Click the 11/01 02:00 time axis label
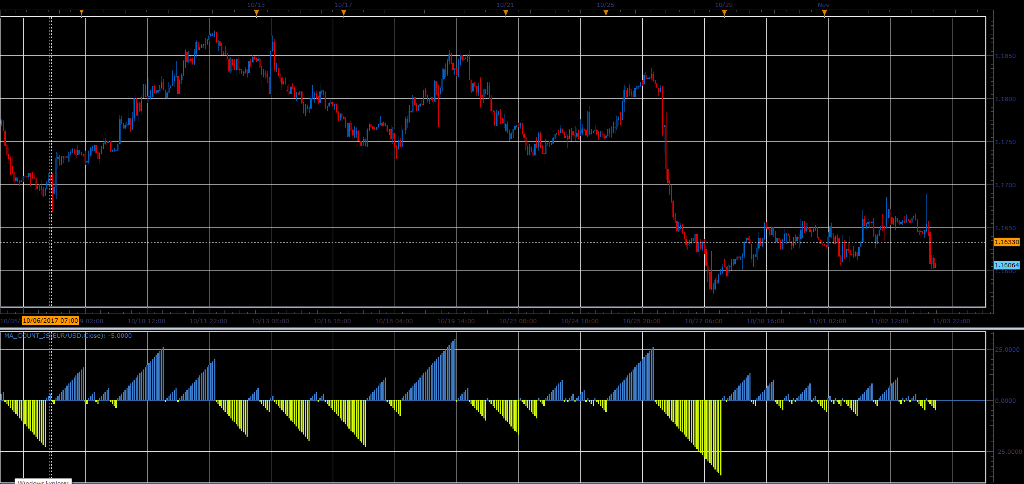The width and height of the screenshot is (1024, 484). 827,321
